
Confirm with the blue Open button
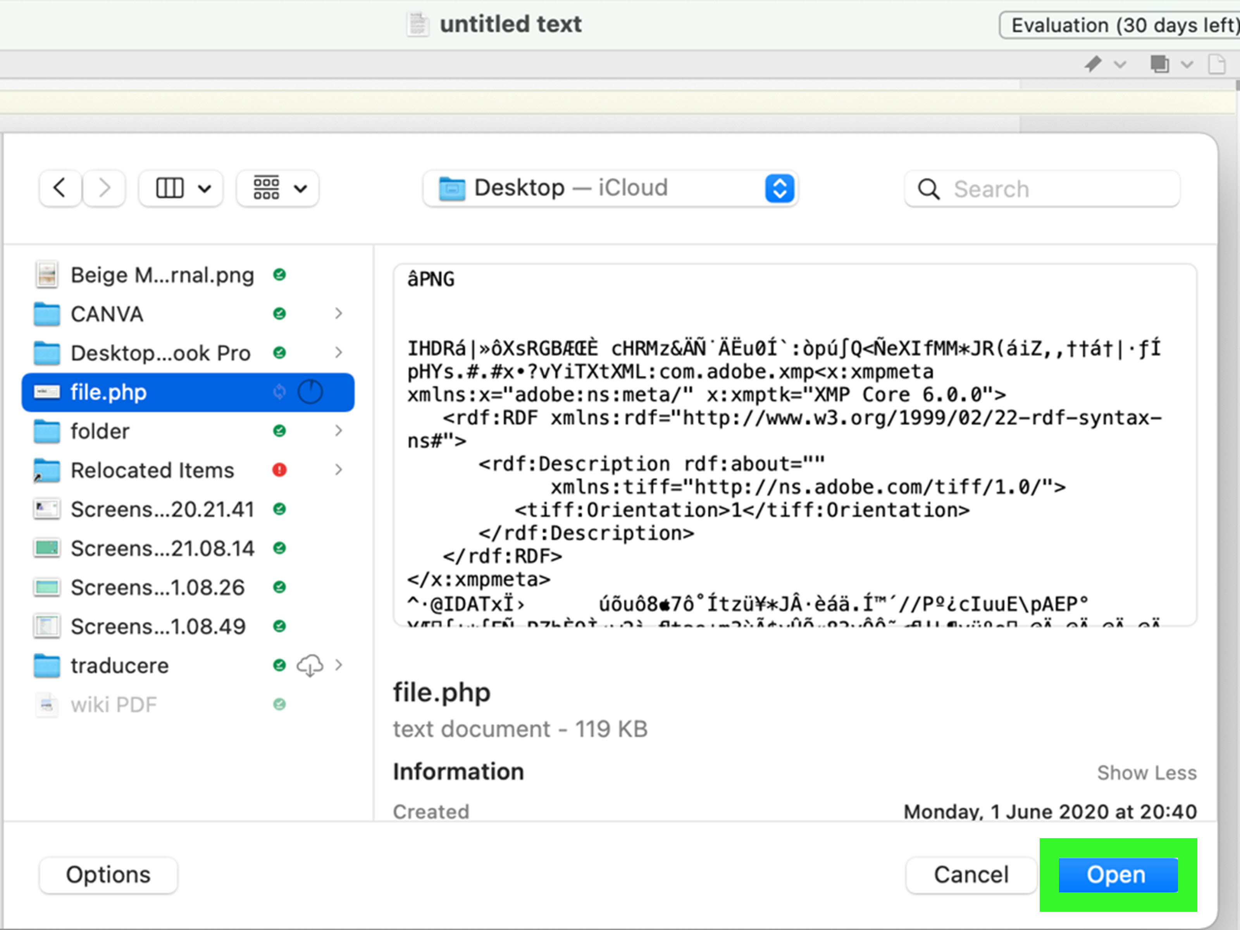(1118, 875)
